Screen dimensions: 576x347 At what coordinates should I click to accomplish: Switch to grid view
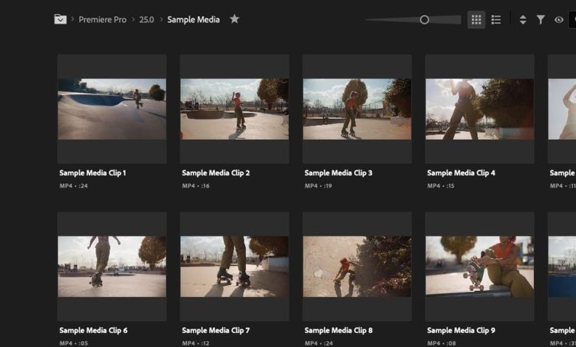click(476, 20)
